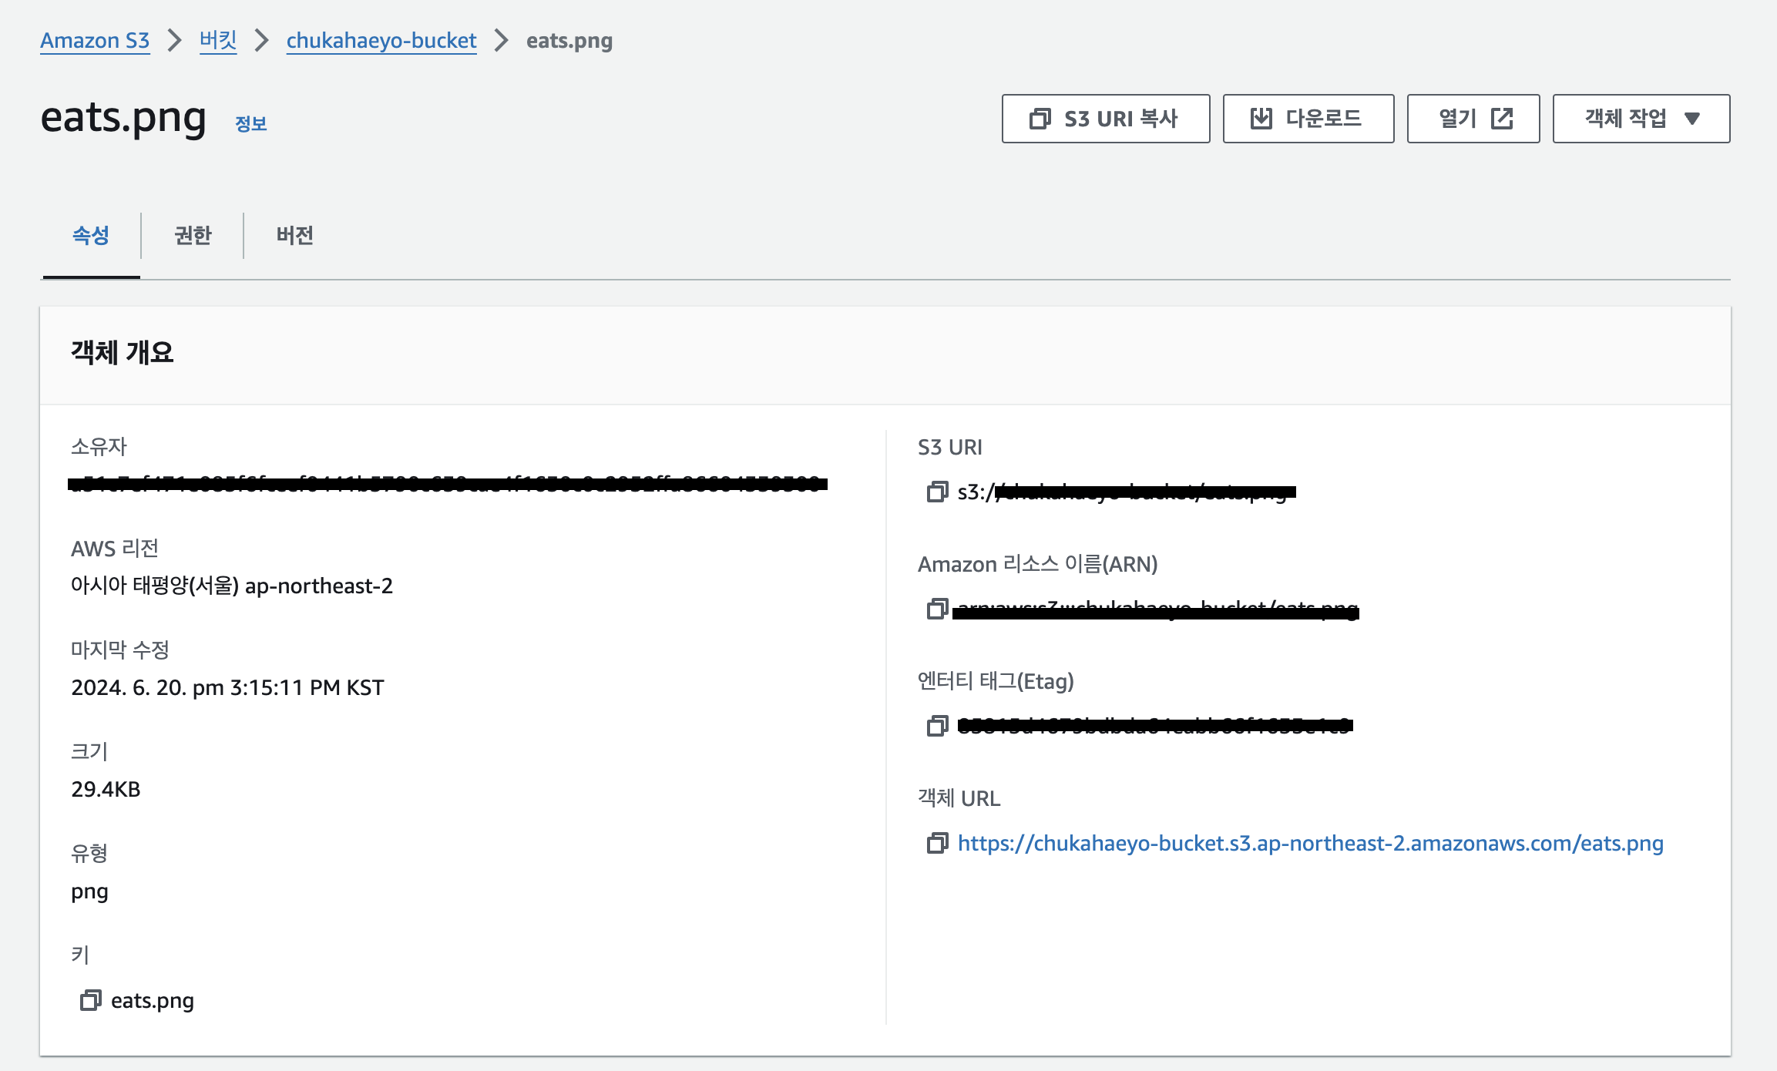Open the 정보 info link beside title
The height and width of the screenshot is (1071, 1777).
250,123
